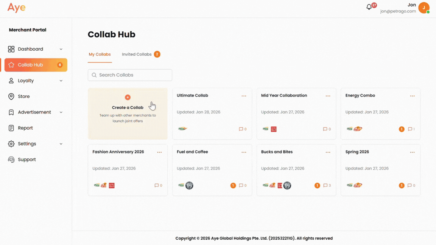Click the search magnifier in Search Collabs field
436x245 pixels.
[94, 75]
